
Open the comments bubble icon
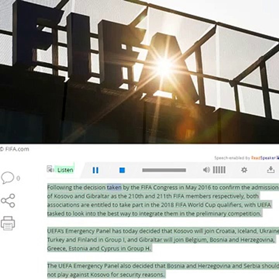click(x=7, y=178)
